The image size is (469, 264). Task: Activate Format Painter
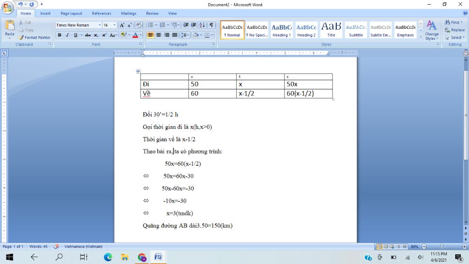point(34,38)
